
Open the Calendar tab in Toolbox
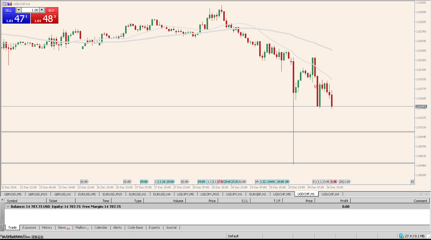point(101,227)
